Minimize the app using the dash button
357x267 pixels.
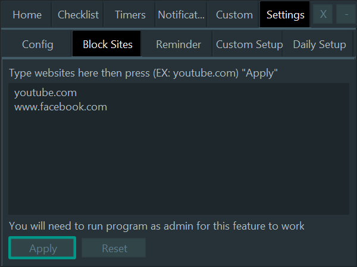point(346,14)
